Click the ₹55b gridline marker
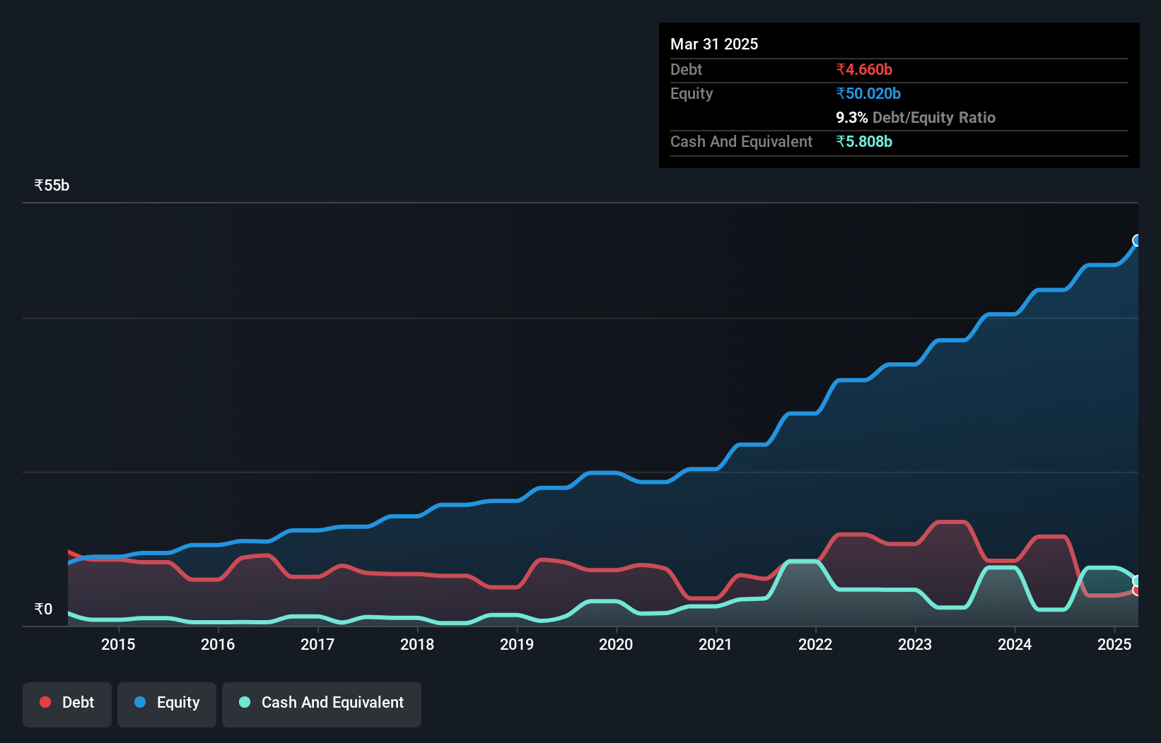 [x=52, y=184]
